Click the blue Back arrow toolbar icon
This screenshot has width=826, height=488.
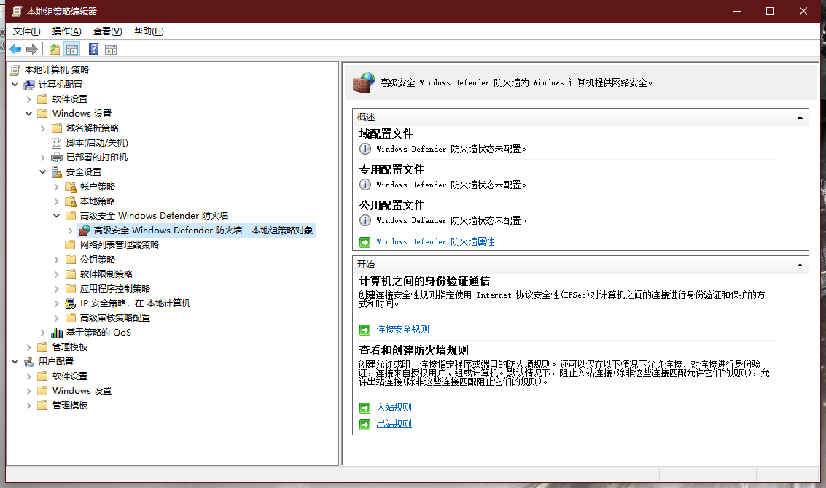[x=15, y=50]
